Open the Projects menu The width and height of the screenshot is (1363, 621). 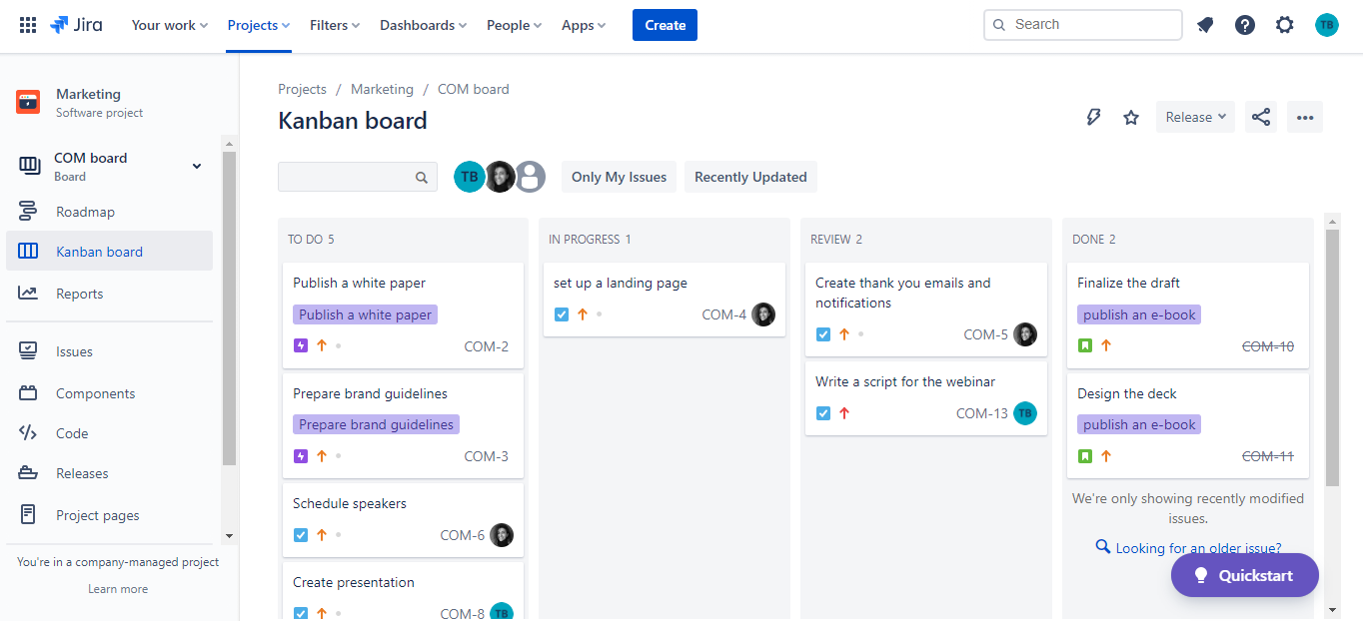[x=257, y=25]
